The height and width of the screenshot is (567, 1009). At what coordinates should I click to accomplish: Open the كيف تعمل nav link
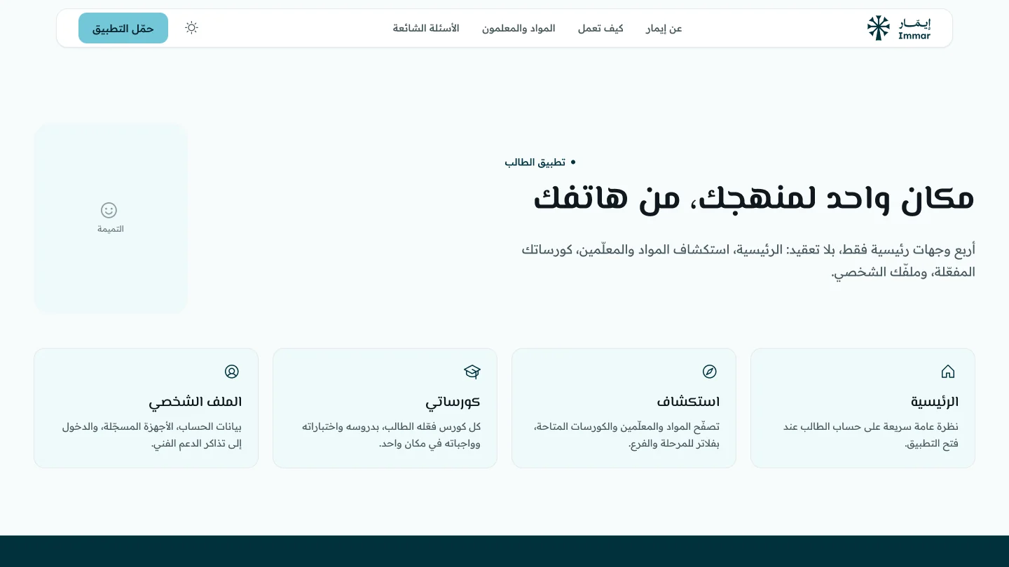coord(600,29)
